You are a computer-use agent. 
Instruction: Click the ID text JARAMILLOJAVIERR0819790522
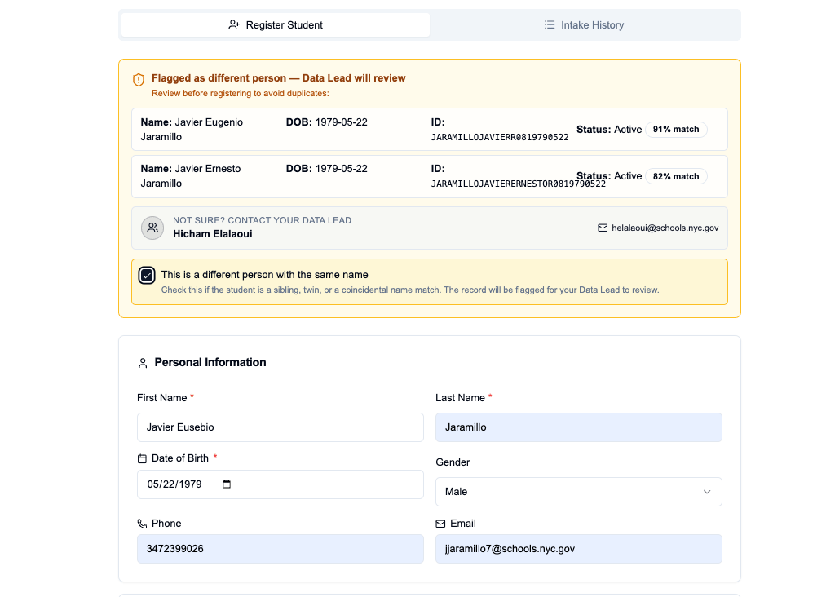pyautogui.click(x=500, y=137)
